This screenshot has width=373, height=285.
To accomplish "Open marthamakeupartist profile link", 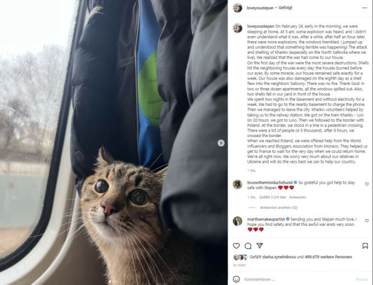I will [266, 219].
